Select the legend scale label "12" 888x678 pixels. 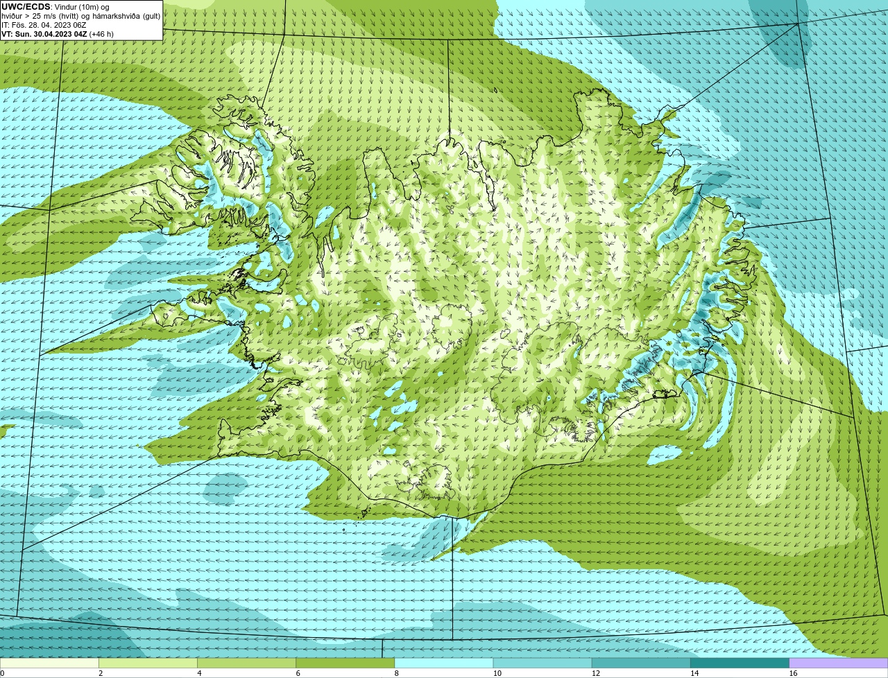click(596, 673)
